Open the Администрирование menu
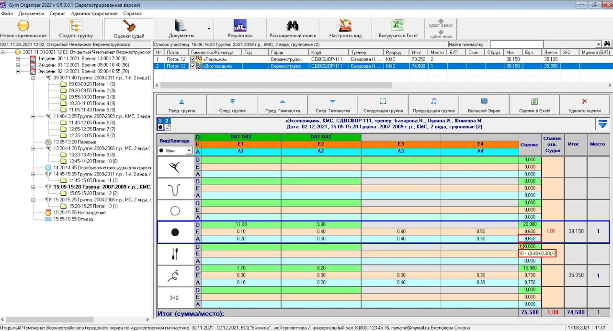Viewport: 613px width, 331px height. pyautogui.click(x=95, y=13)
